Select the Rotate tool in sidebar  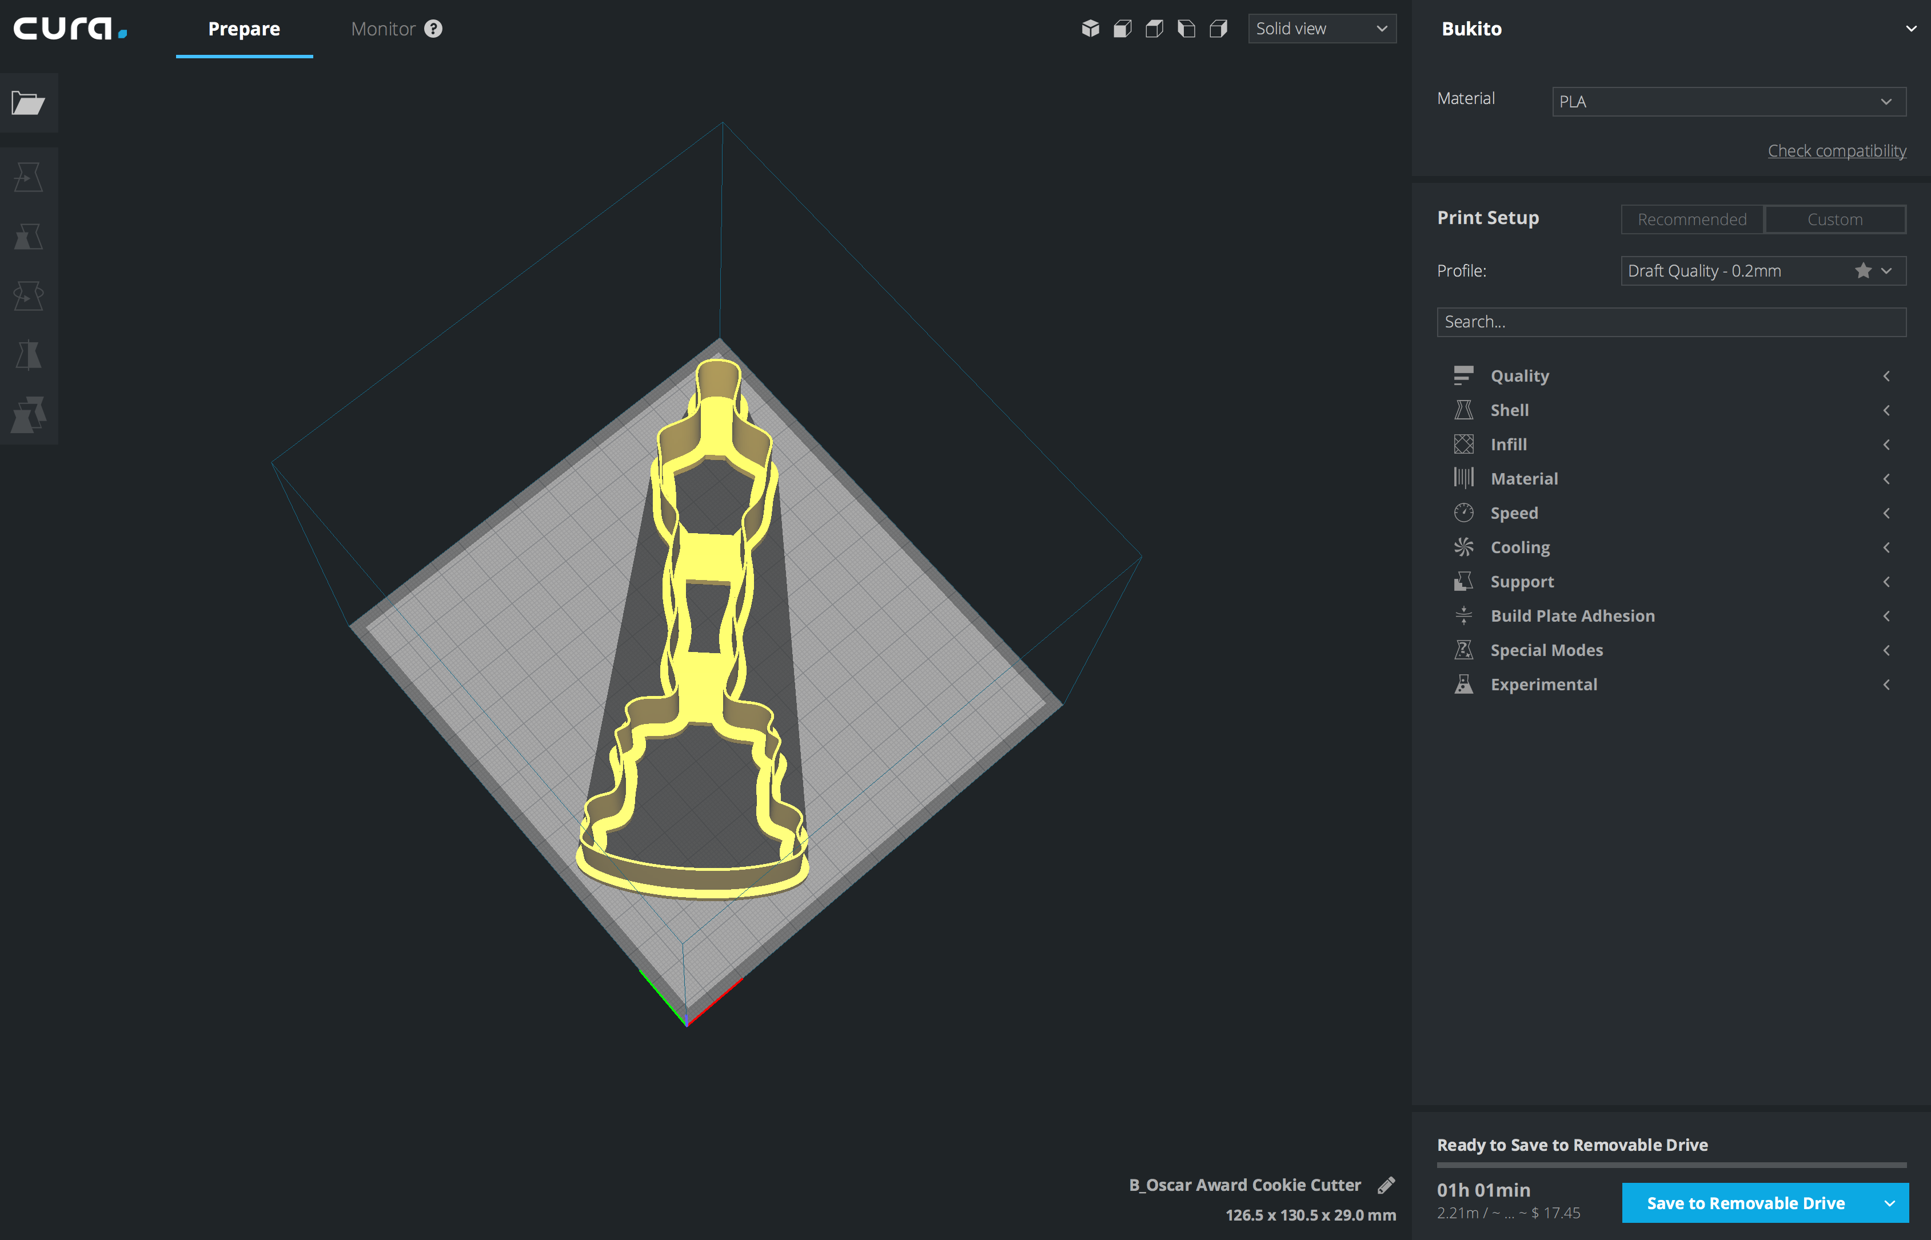(x=28, y=295)
